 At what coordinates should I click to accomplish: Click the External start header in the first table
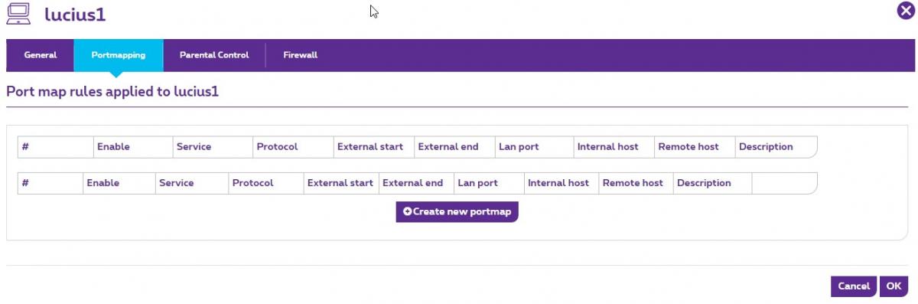(x=370, y=147)
